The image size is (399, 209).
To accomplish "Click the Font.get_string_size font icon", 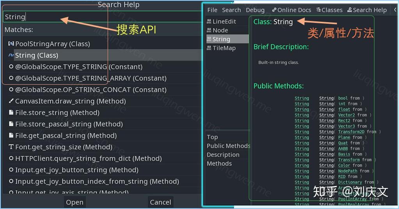I will pos(11,147).
